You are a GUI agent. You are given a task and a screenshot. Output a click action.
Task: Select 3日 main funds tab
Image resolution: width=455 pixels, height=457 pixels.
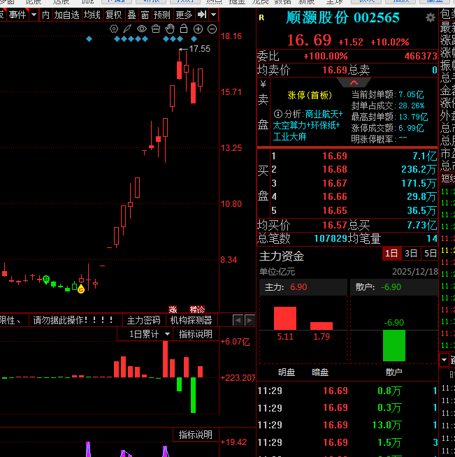(x=411, y=253)
